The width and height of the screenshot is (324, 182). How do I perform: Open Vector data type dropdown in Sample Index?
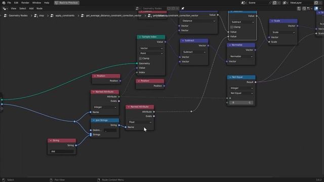(151, 49)
